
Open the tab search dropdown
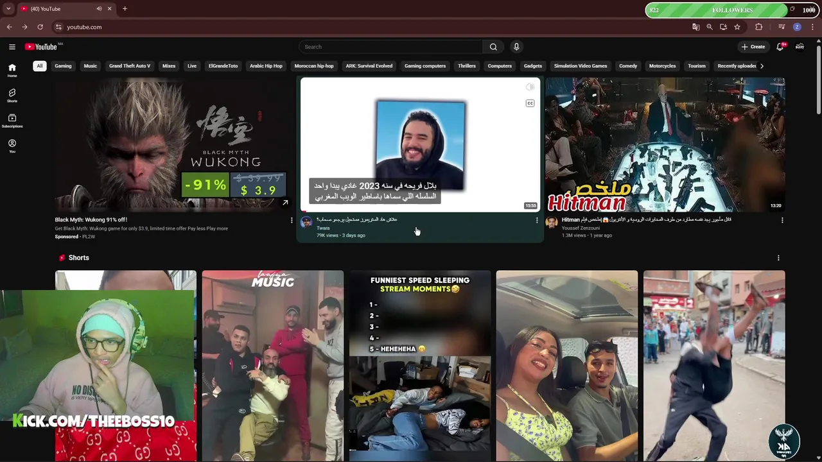coord(8,9)
